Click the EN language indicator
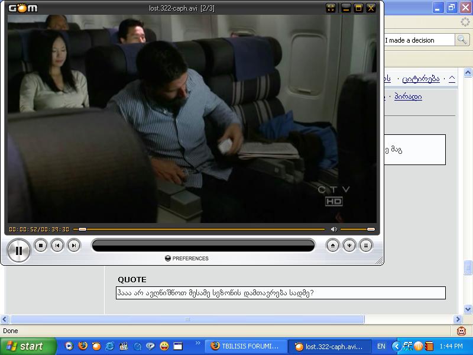Screen dimensions: 473x355 coord(381,346)
